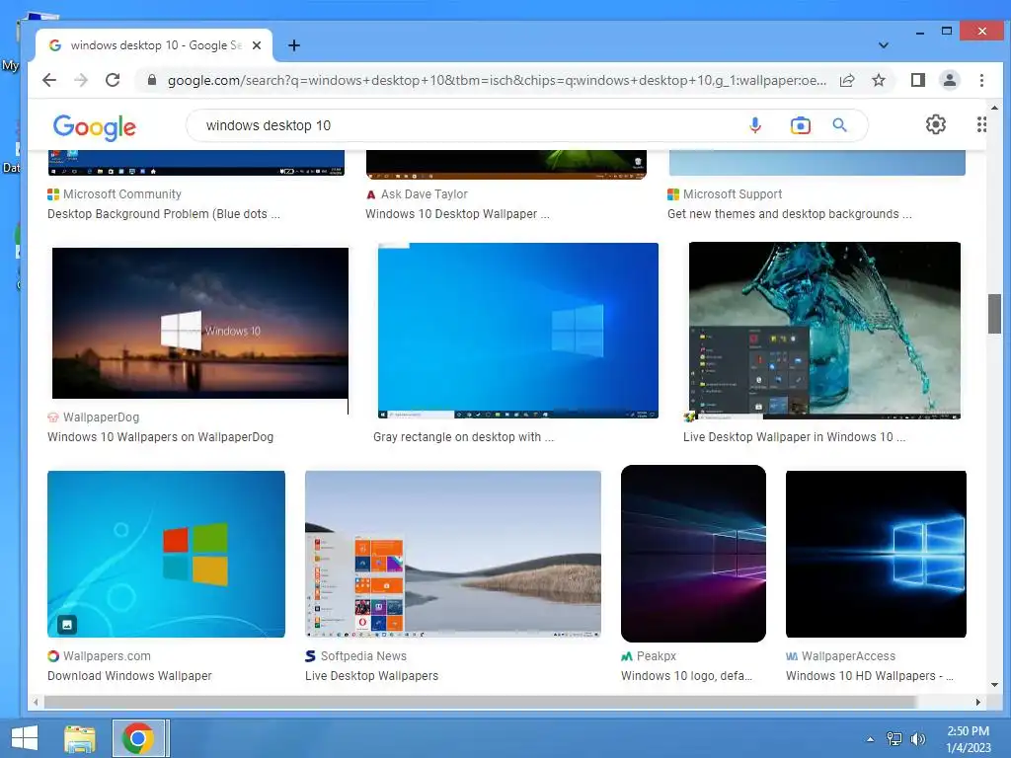Click the address bar URL
The width and height of the screenshot is (1011, 758).
coord(497,80)
